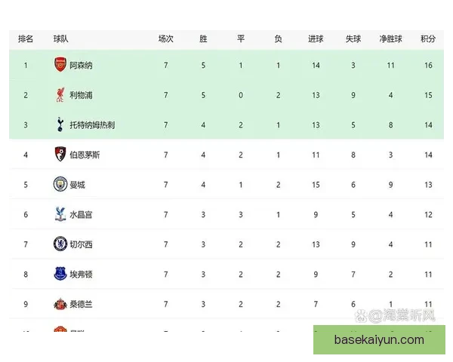Select the 排名 column header
Viewport: 453px width, 362px height.
click(x=26, y=38)
